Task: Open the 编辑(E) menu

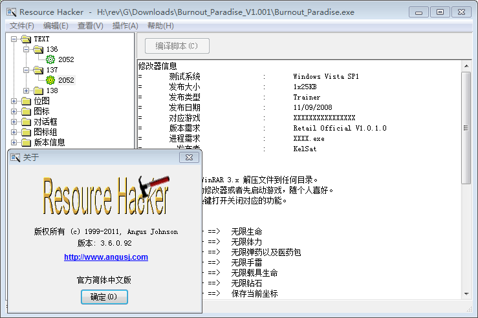Action: 56,26
